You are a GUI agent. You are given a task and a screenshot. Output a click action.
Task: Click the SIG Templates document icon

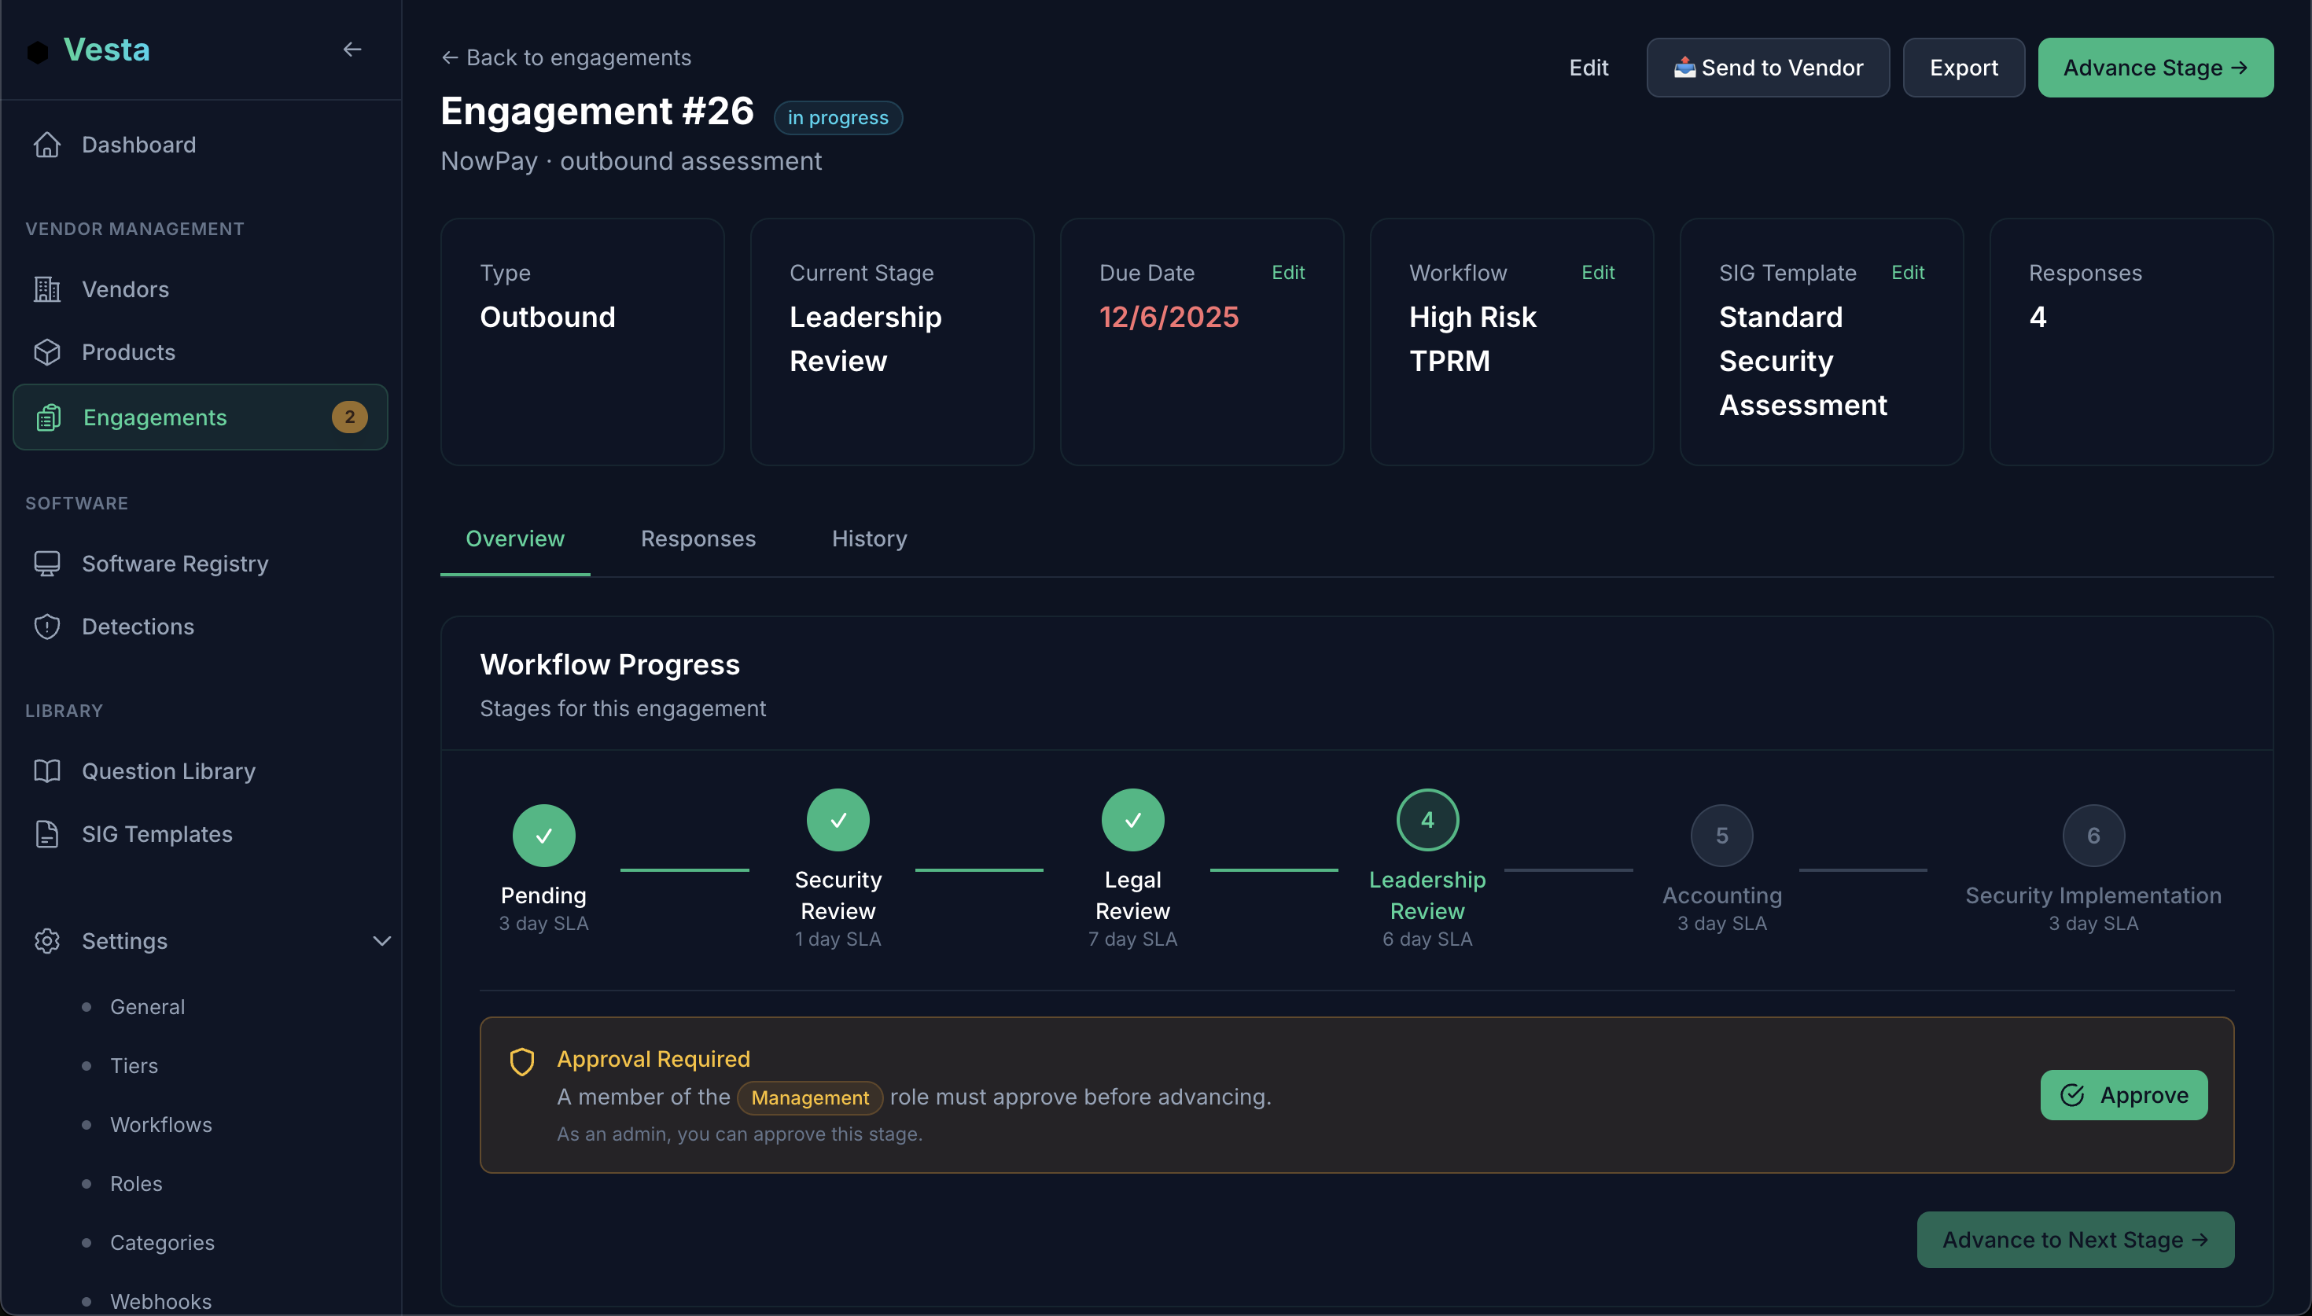(47, 834)
